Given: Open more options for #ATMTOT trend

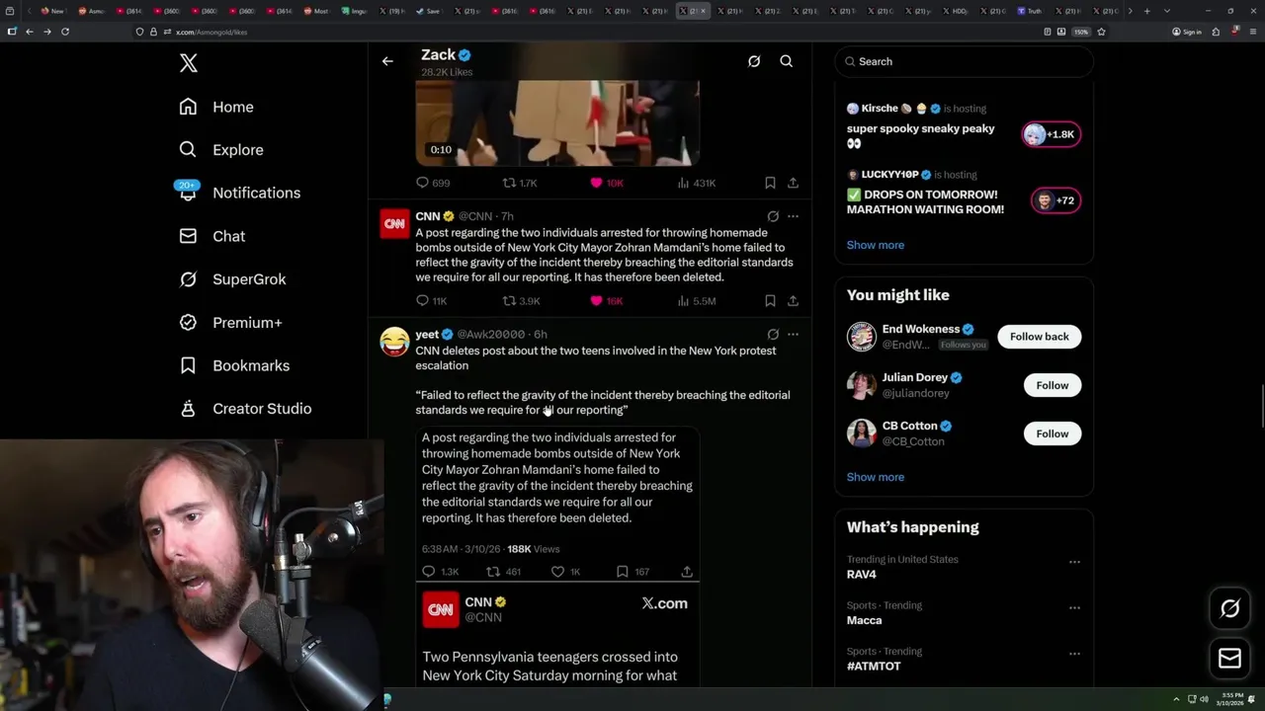Looking at the screenshot, I should click(x=1074, y=654).
